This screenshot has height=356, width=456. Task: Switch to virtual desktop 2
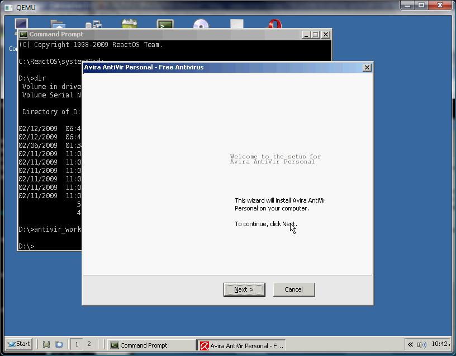(89, 344)
